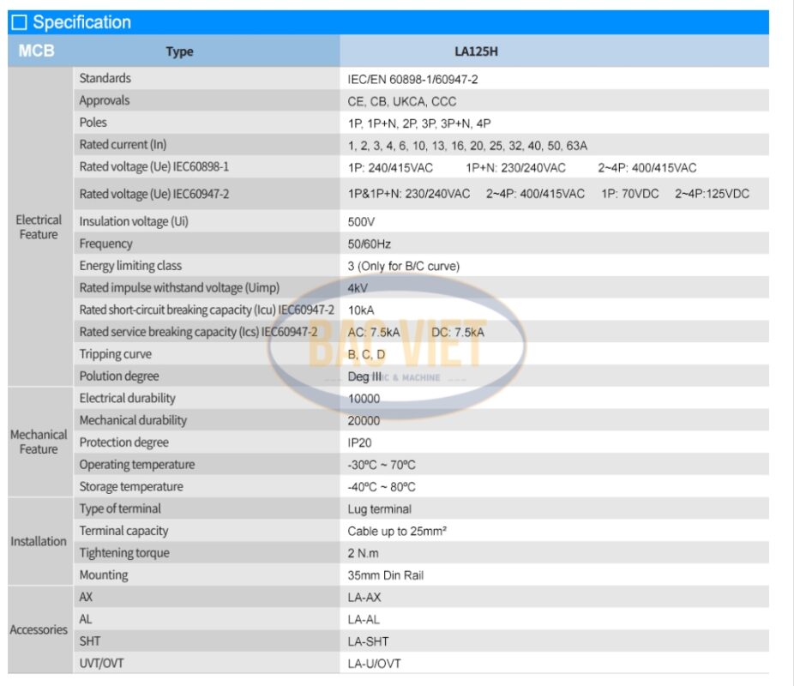Image resolution: width=794 pixels, height=686 pixels.
Task: Select the Mechanical Feature section label
Action: click(x=39, y=442)
